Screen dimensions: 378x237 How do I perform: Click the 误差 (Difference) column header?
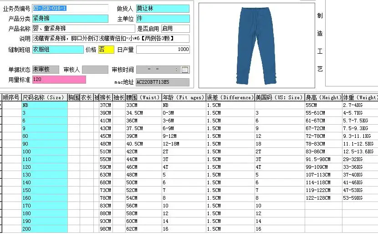(230, 97)
